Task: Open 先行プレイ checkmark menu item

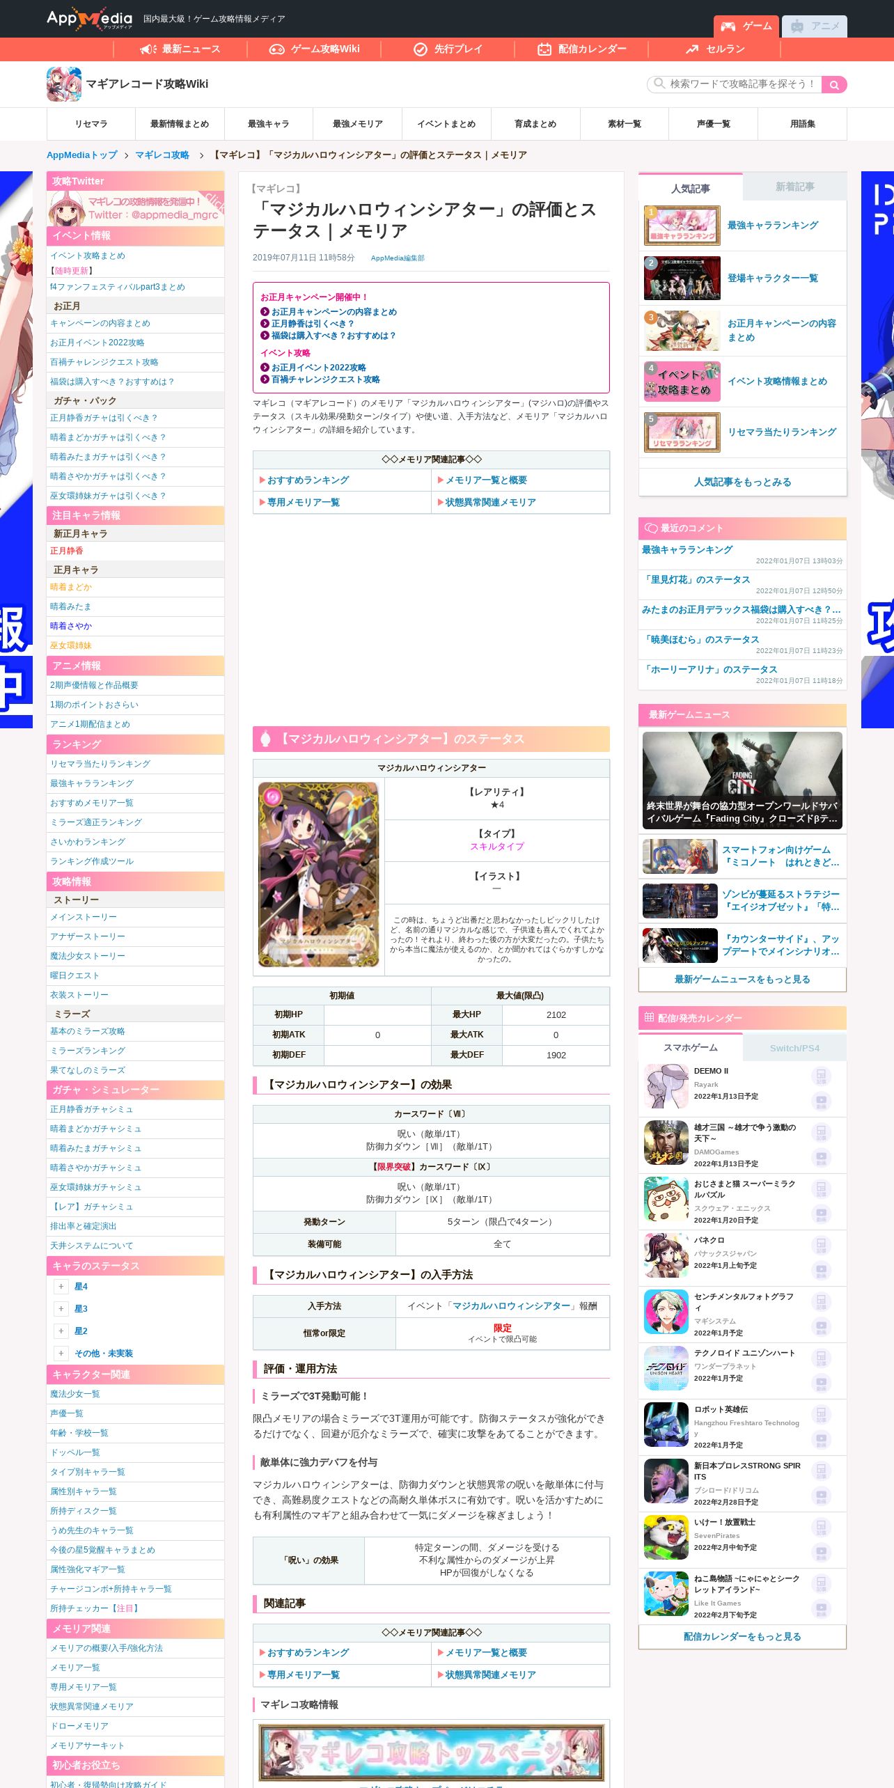Action: point(448,49)
